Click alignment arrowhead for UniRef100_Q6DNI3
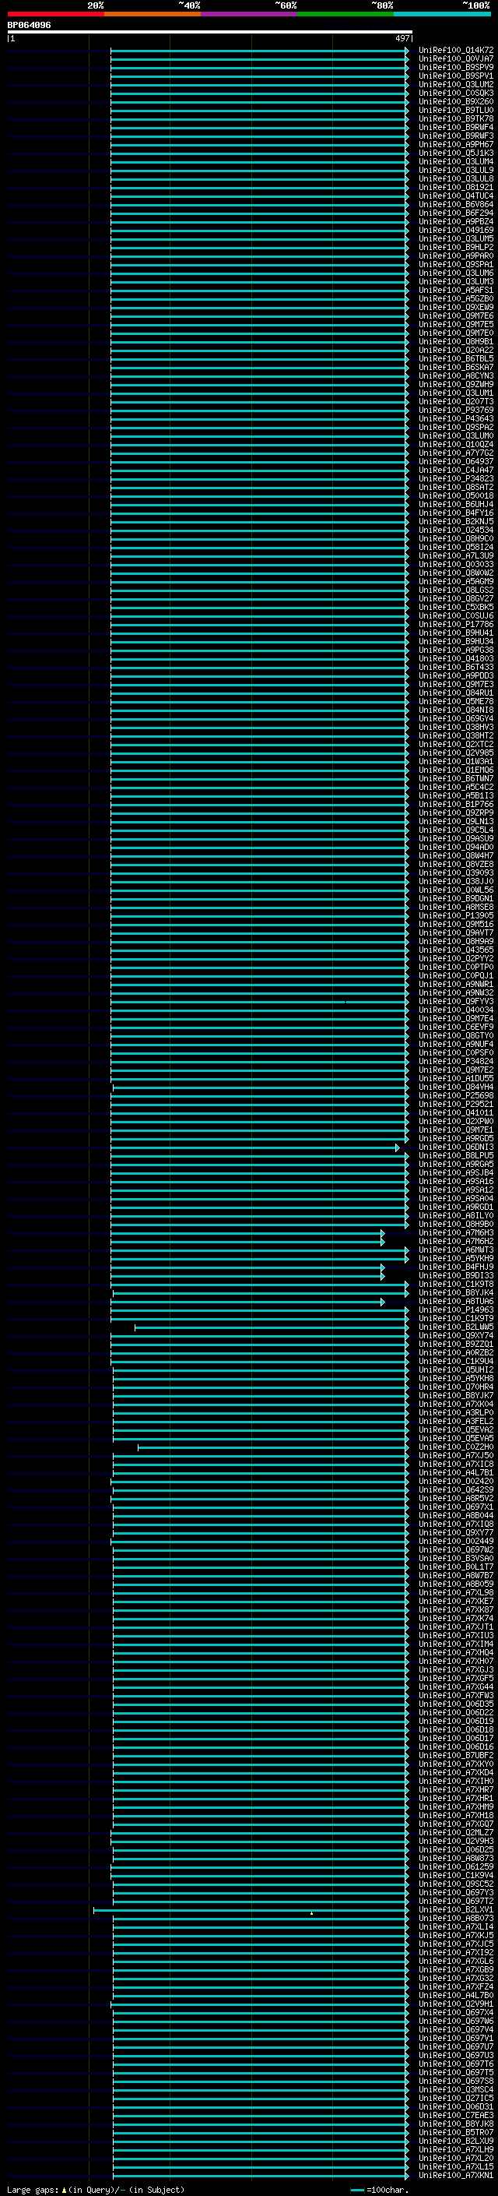Screen dimensions: 498x2196 tap(398, 1148)
